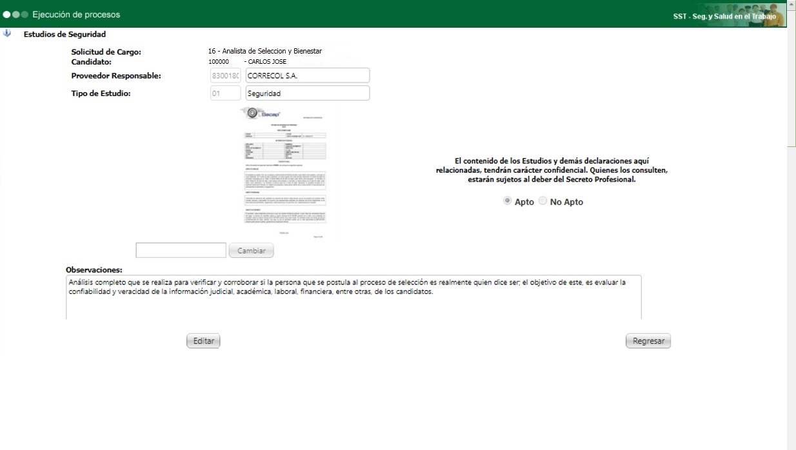Click the Tipo de Estudio label
The image size is (796, 450).
(x=101, y=93)
